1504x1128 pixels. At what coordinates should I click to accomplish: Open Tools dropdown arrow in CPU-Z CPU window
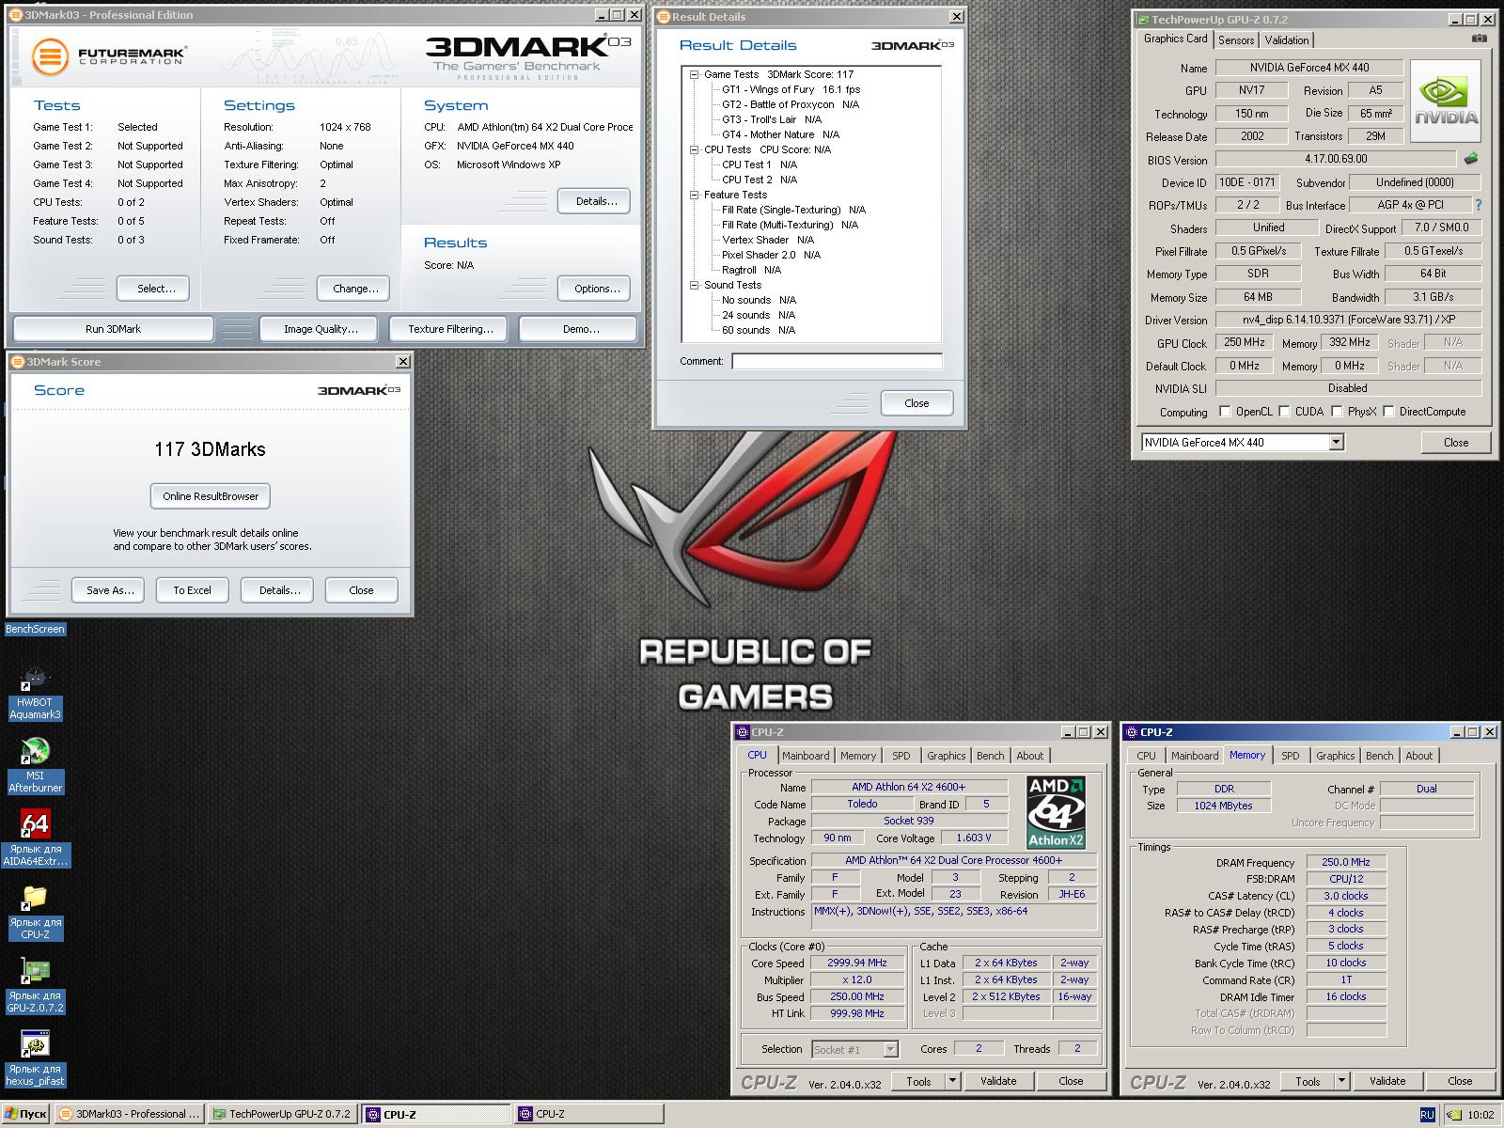[952, 1081]
